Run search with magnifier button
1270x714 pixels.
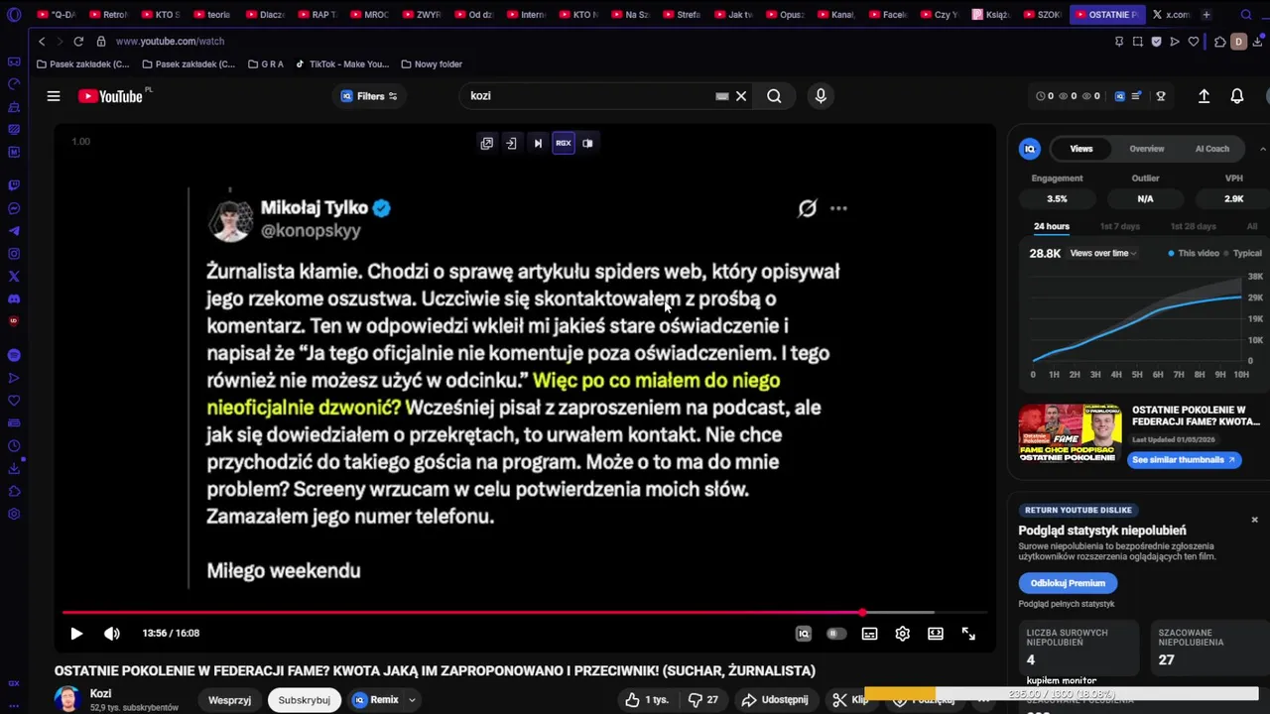point(774,96)
